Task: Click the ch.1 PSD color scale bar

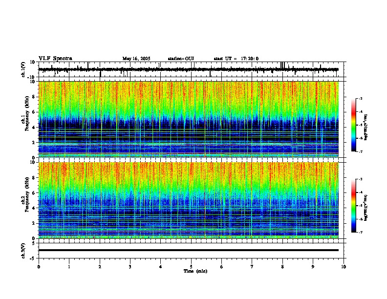Action: click(x=354, y=125)
